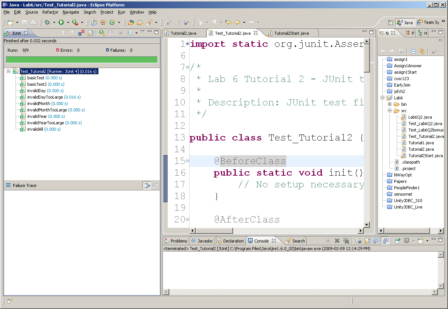The height and width of the screenshot is (309, 448).
Task: Open the Navigate menu
Action: [71, 12]
